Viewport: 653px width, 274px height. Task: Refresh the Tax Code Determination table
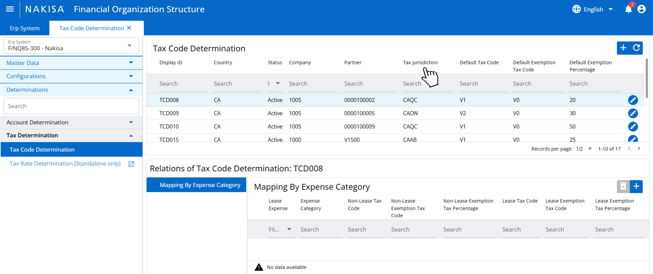coord(636,48)
